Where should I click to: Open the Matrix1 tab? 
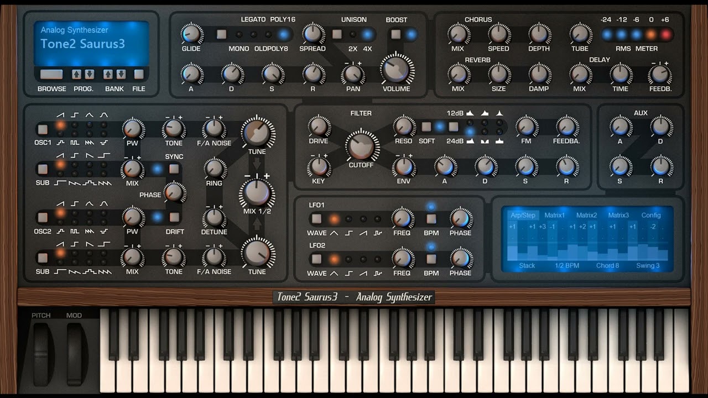[x=555, y=216]
